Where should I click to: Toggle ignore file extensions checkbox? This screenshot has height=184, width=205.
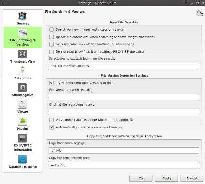pyautogui.click(x=51, y=37)
